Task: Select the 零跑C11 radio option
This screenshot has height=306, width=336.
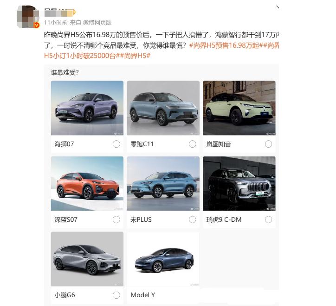Action: [x=193, y=144]
